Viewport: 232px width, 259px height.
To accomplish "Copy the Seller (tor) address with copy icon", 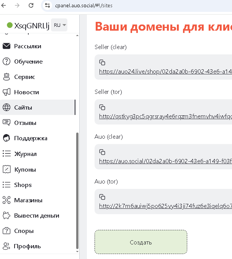I will [x=102, y=107].
